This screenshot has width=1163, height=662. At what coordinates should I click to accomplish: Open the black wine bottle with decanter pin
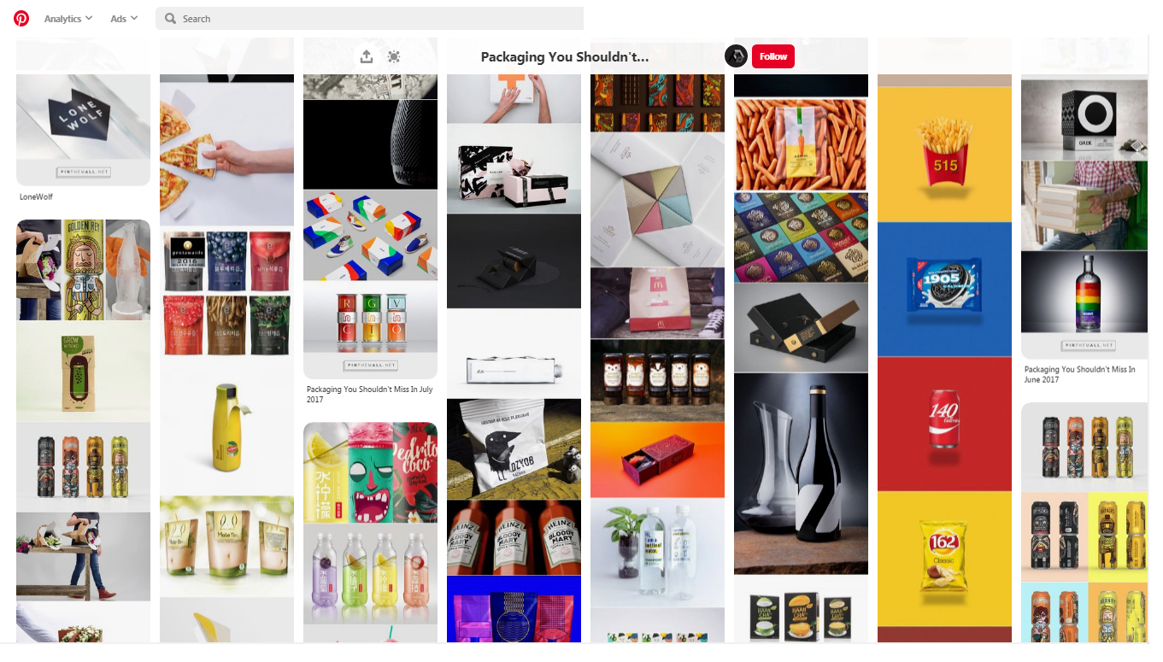(x=801, y=473)
